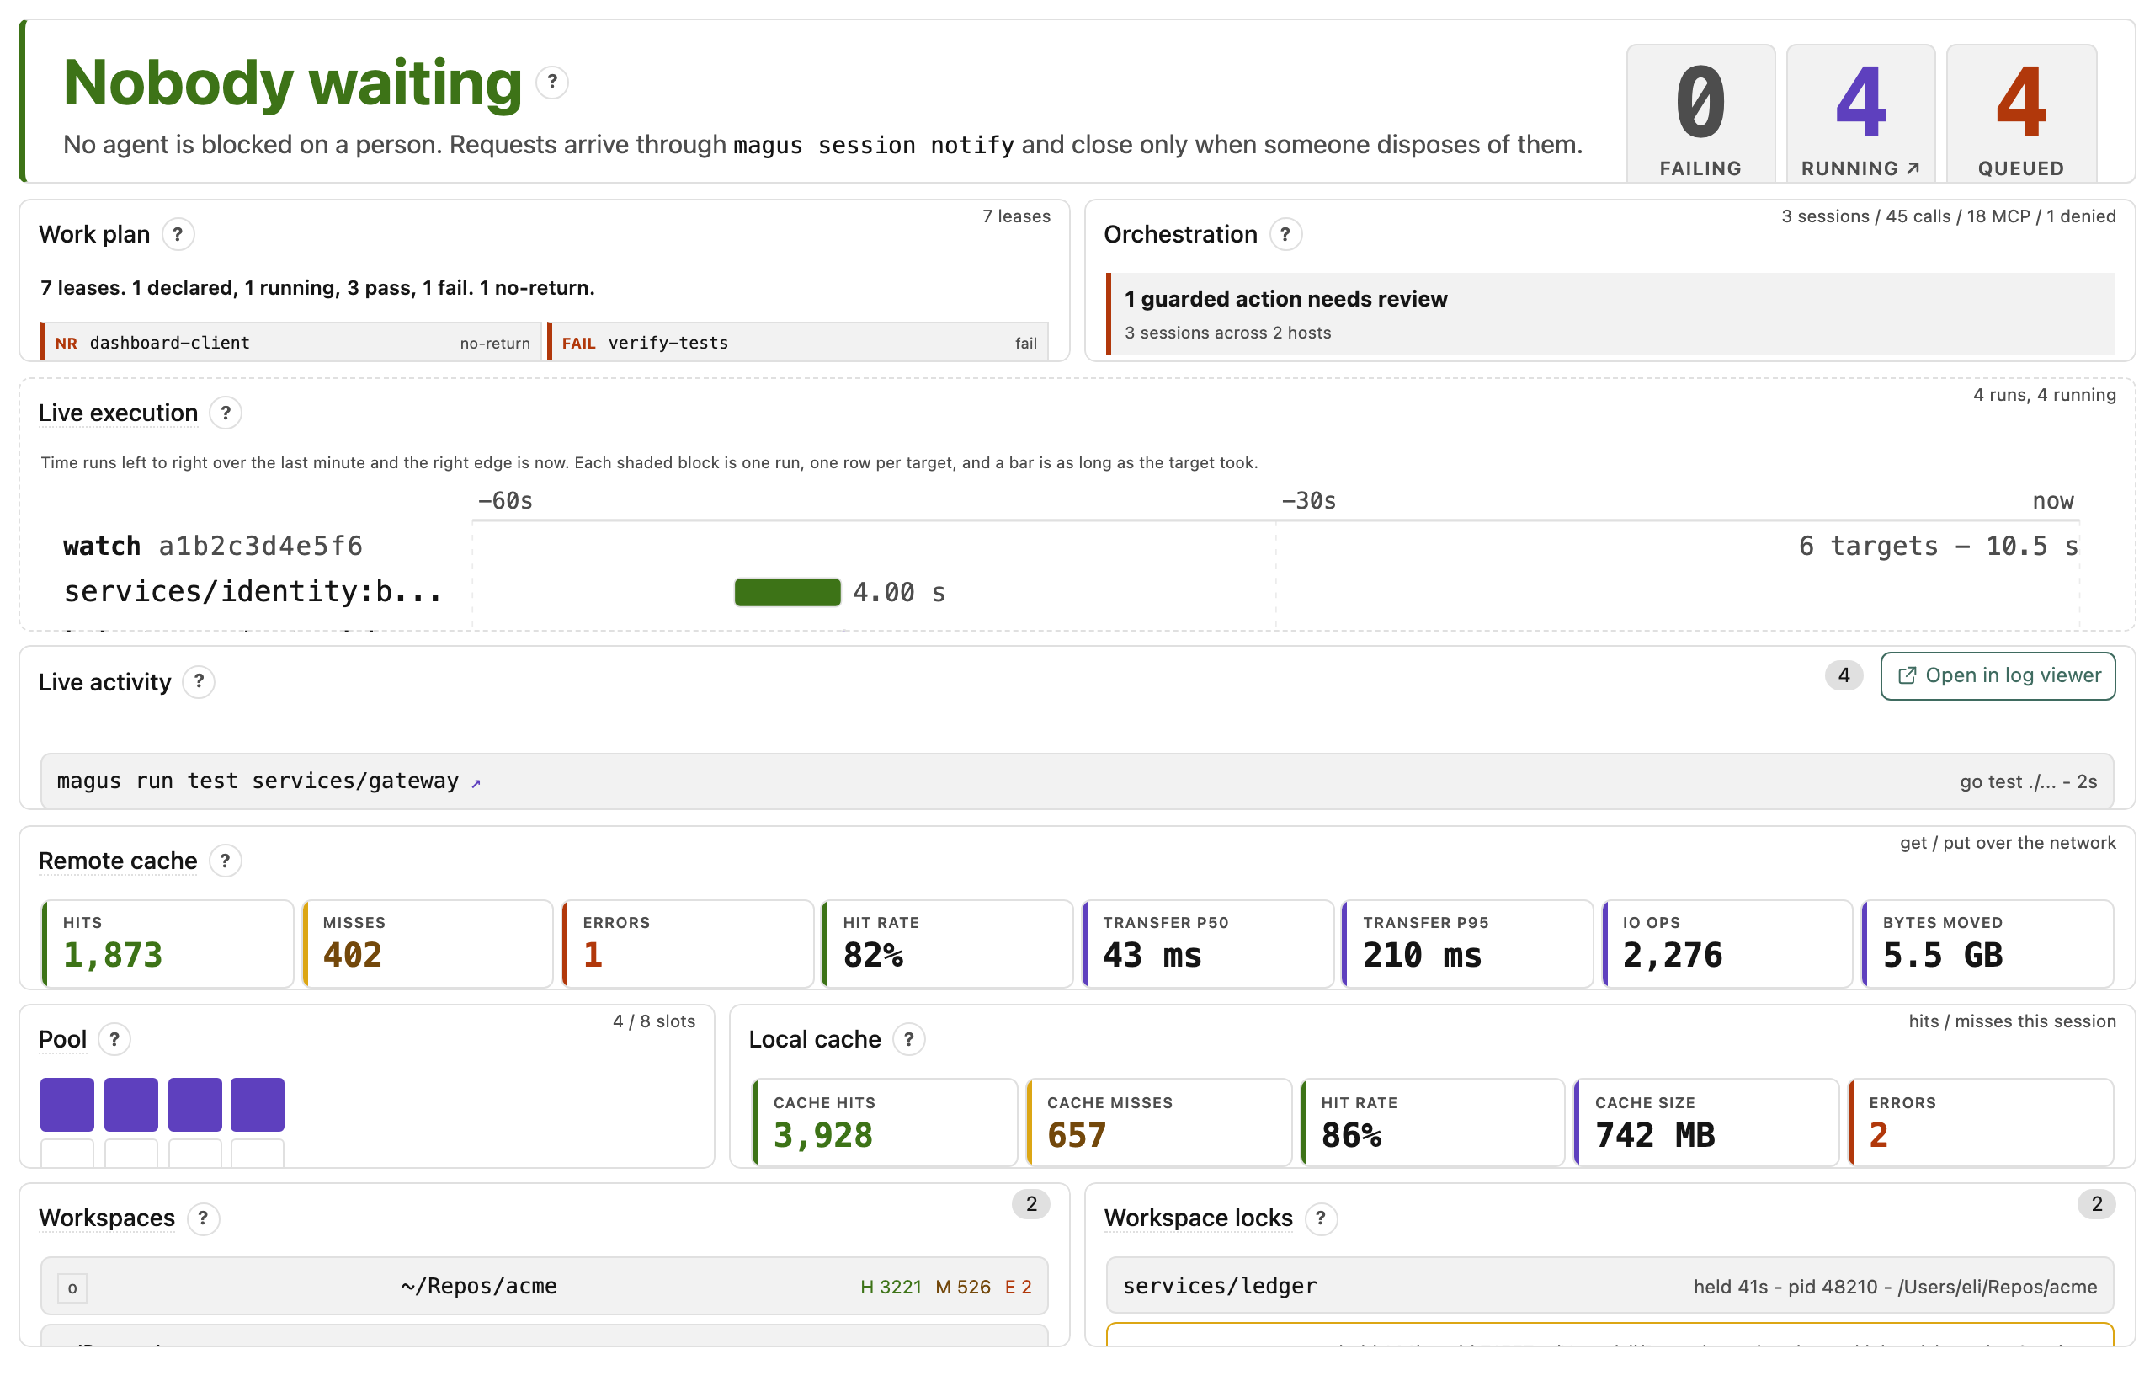Select the services/ledger lock row
The image size is (2155, 1381).
point(1610,1287)
